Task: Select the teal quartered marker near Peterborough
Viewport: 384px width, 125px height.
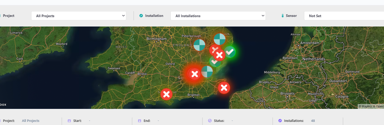Action: [x=199, y=45]
